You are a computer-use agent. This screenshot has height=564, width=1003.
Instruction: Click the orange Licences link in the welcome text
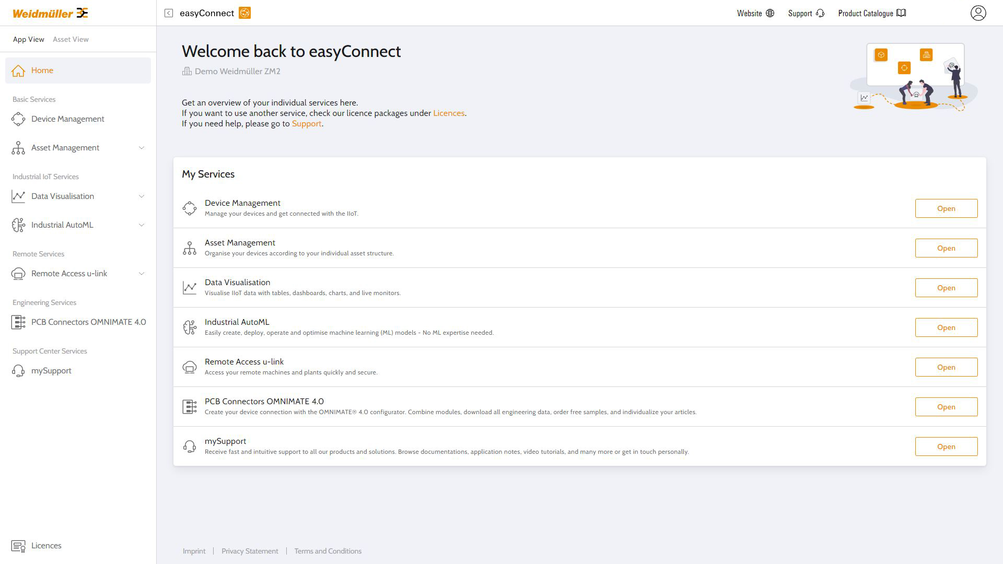448,113
